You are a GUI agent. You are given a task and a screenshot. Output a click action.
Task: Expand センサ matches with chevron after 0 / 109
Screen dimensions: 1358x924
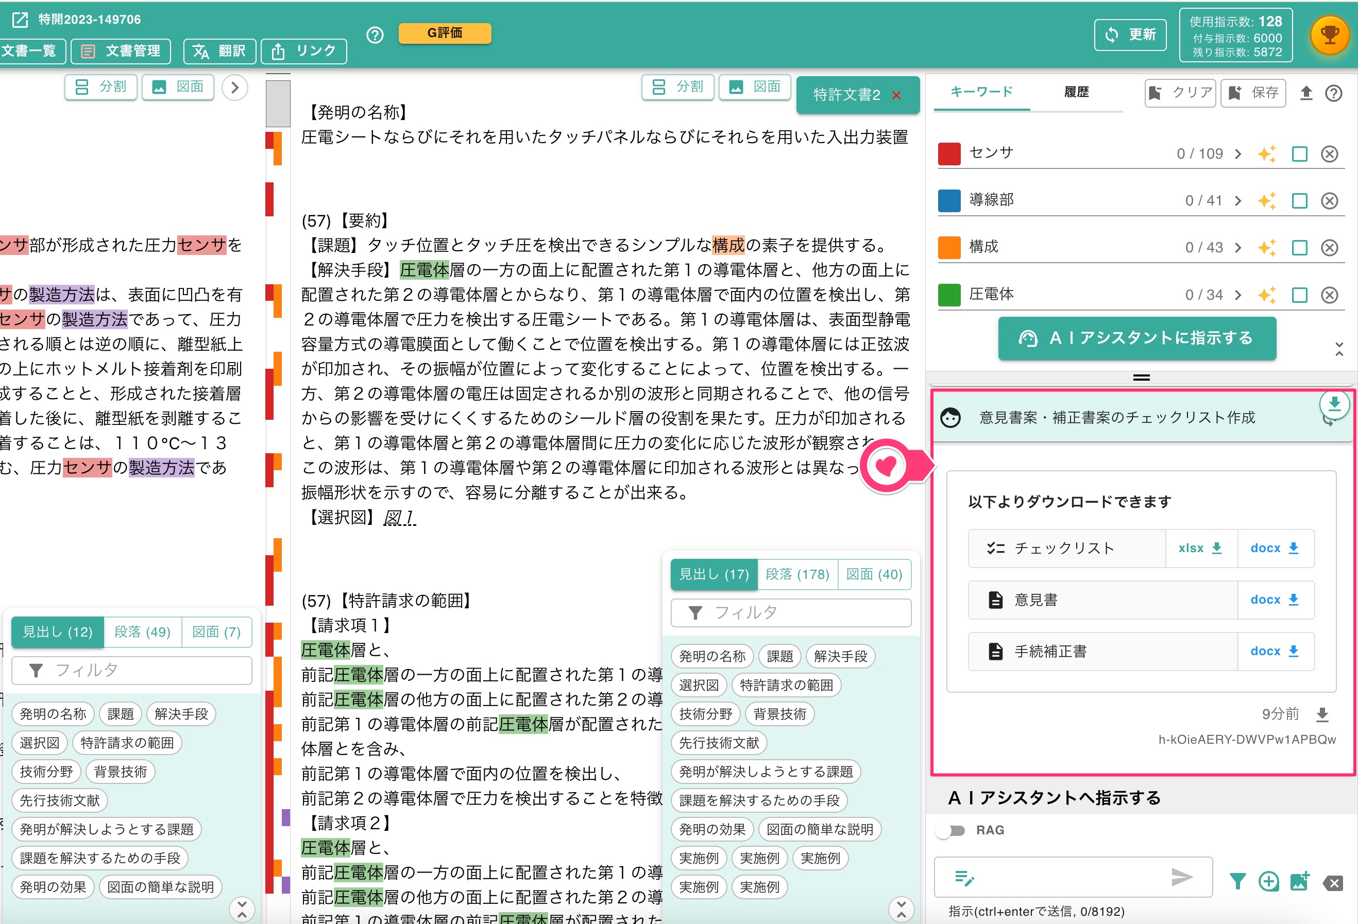1237,153
